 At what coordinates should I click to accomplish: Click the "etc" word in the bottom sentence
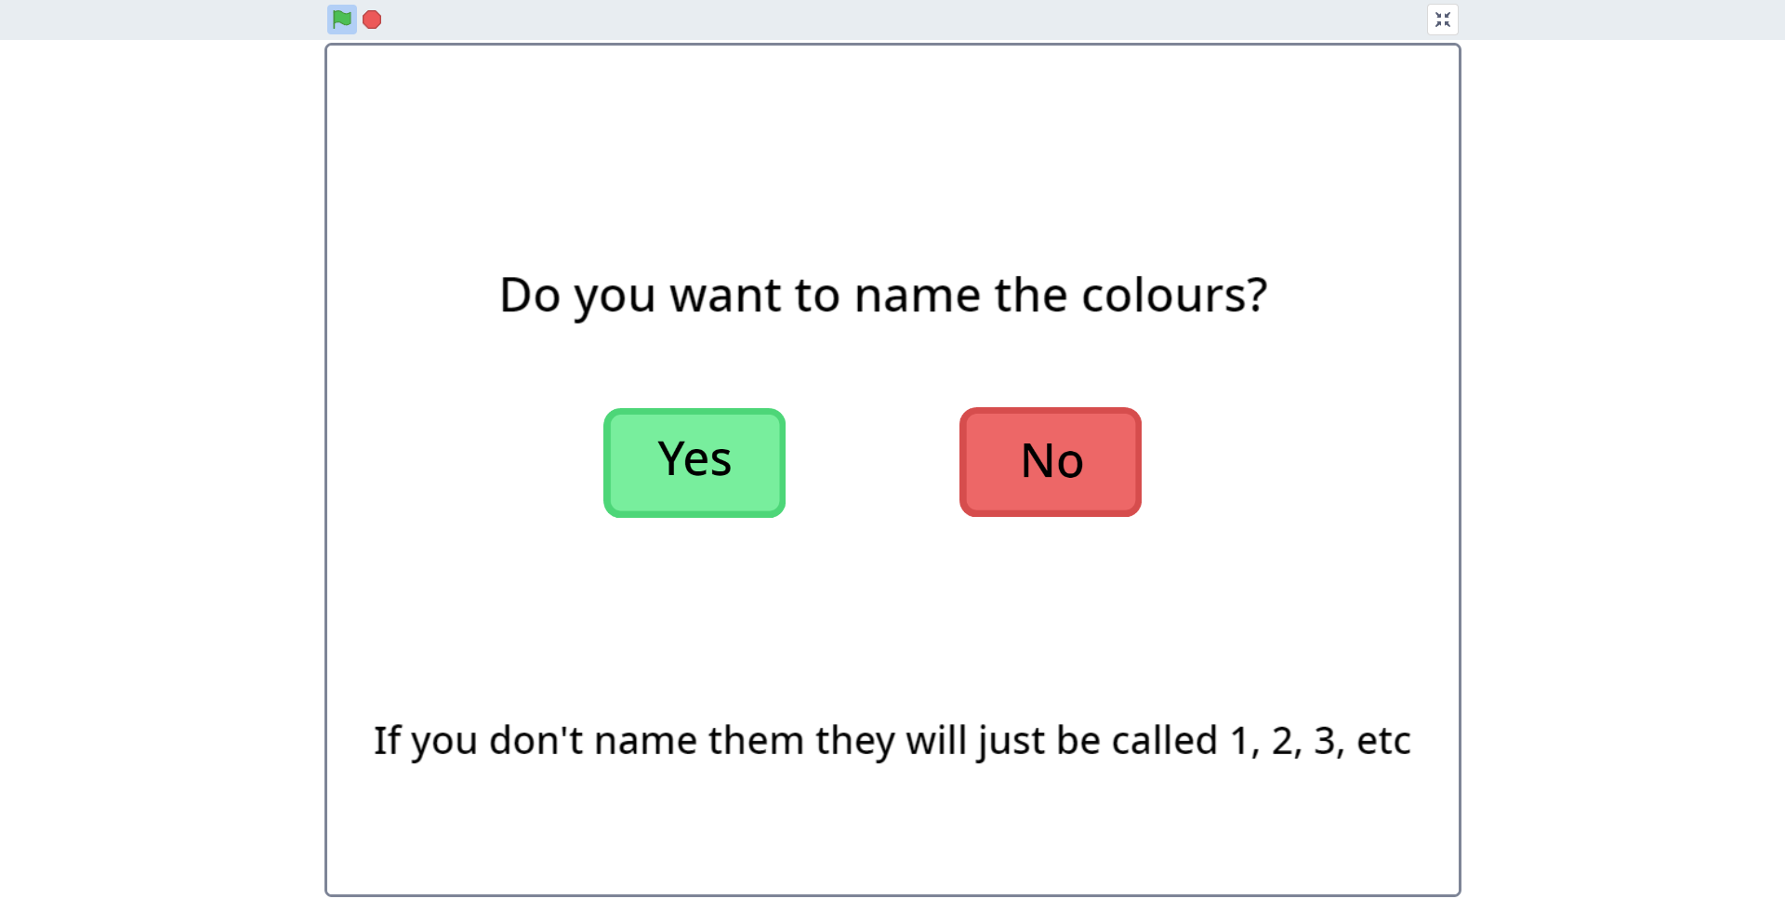pyautogui.click(x=1383, y=741)
